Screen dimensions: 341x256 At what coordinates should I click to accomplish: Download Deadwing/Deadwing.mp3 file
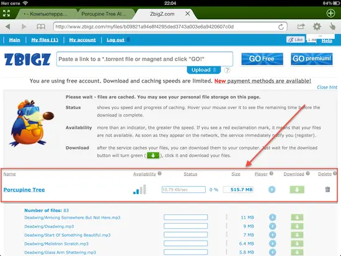pos(297,226)
